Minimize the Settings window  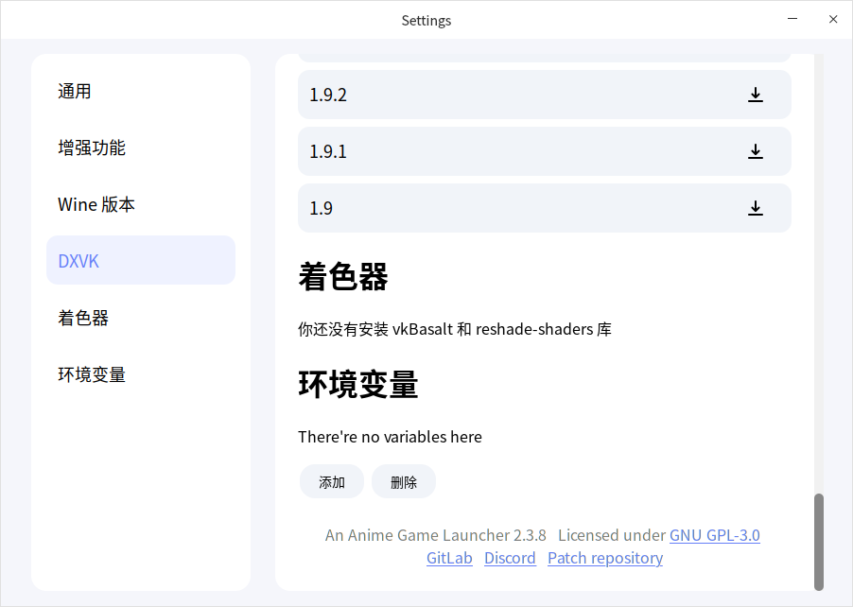(x=792, y=19)
